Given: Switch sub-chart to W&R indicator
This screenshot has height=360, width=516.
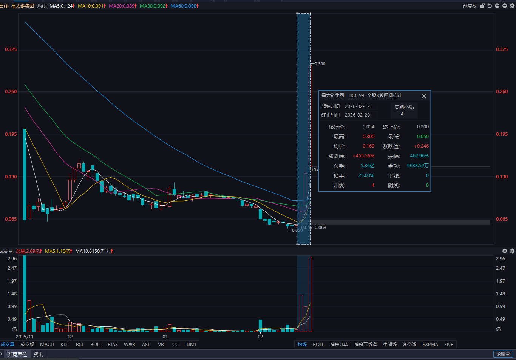Looking at the screenshot, I should [x=130, y=345].
